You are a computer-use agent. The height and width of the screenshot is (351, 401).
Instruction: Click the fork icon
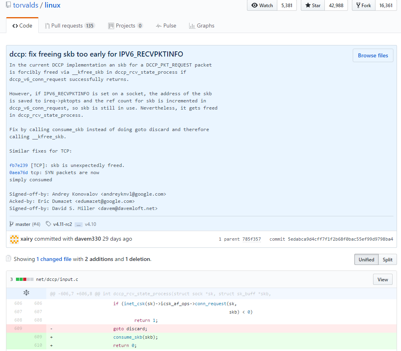tap(358, 5)
